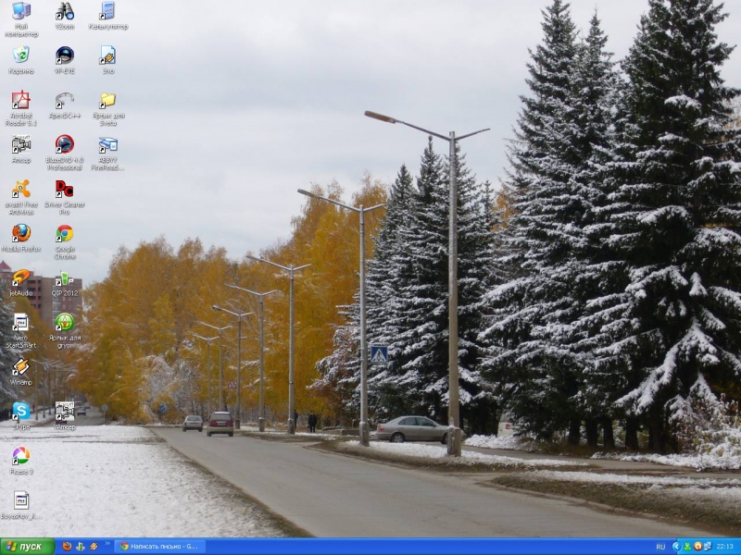Click the RU language indicator
Viewport: 741px width, 555px height.
pyautogui.click(x=660, y=547)
